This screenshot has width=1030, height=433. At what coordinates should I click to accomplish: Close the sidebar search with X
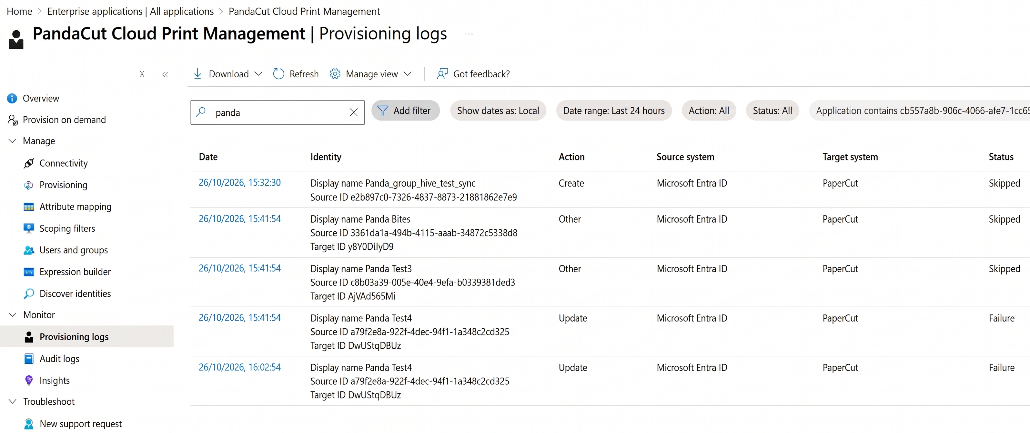[142, 74]
